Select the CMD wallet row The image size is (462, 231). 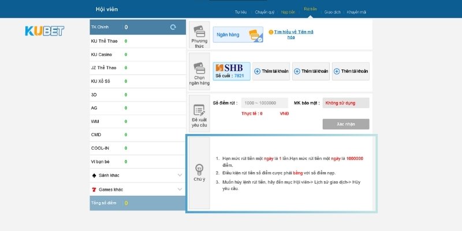pos(138,135)
